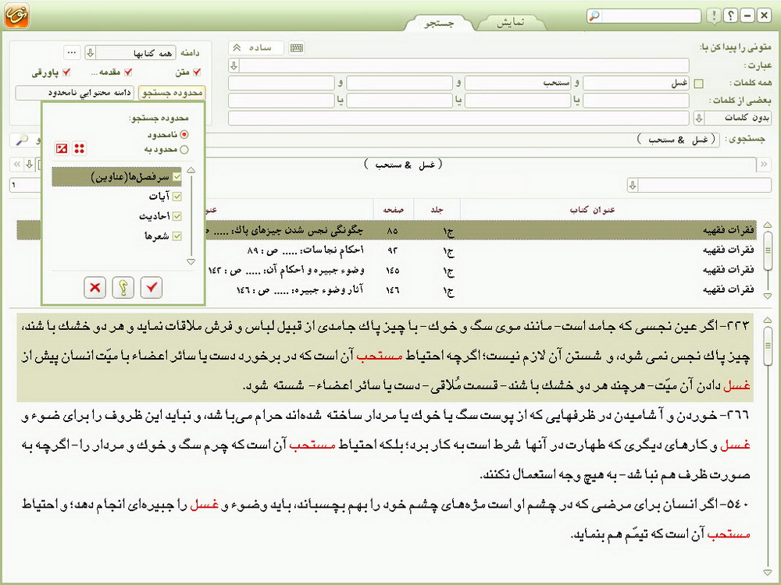The width and height of the screenshot is (781, 585).
Task: Click the yellow question mark in the popup
Action: click(x=123, y=288)
